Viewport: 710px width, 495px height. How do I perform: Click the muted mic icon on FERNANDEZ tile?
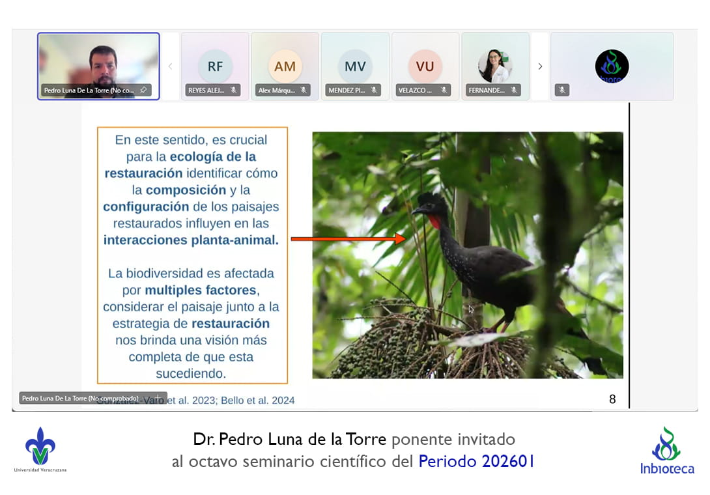click(x=514, y=91)
